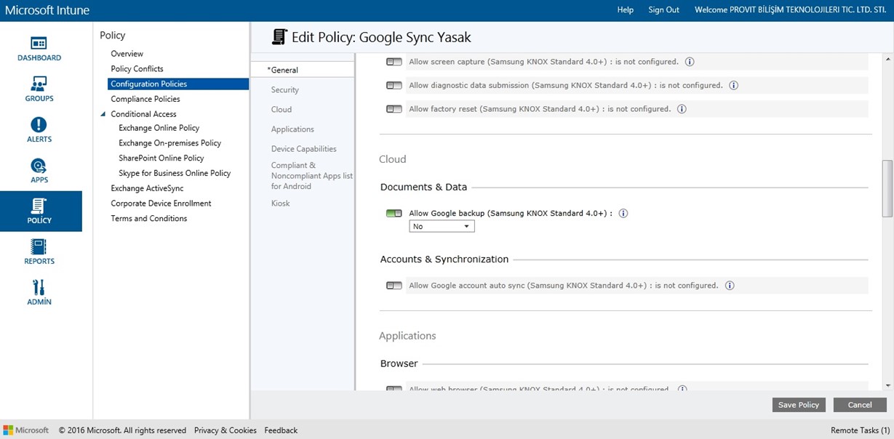Enable Allow Google account auto sync
The height and width of the screenshot is (439, 894).
tap(394, 286)
